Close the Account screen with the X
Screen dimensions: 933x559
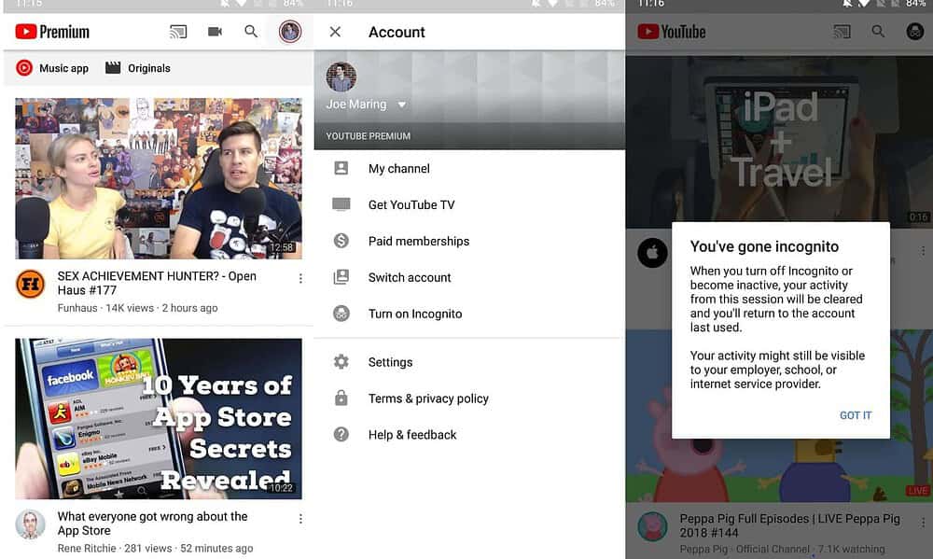point(335,32)
